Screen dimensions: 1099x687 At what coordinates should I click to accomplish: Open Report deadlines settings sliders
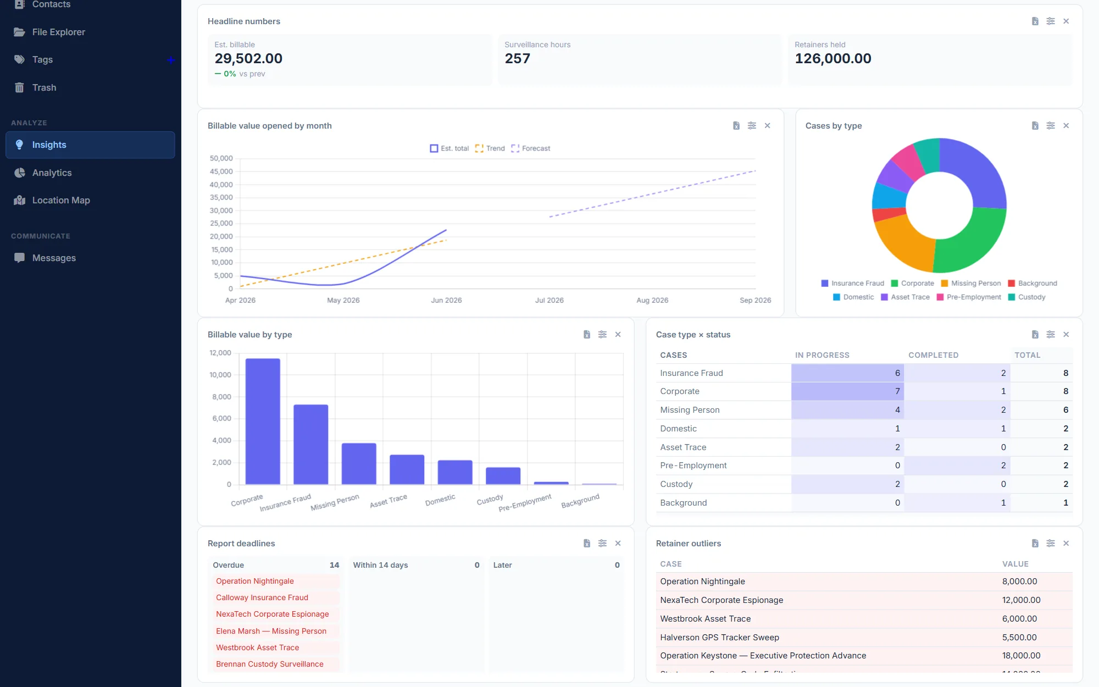[x=602, y=543]
